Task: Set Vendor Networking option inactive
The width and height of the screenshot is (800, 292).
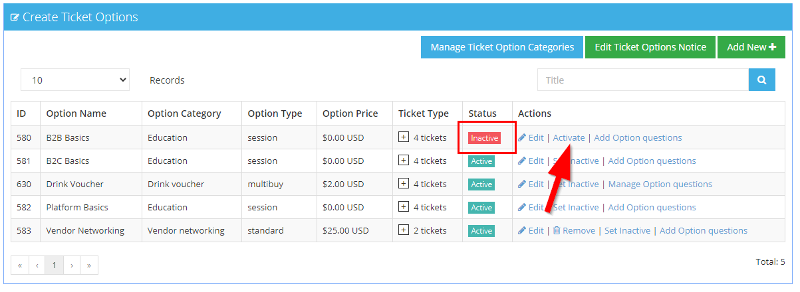Action: (626, 231)
